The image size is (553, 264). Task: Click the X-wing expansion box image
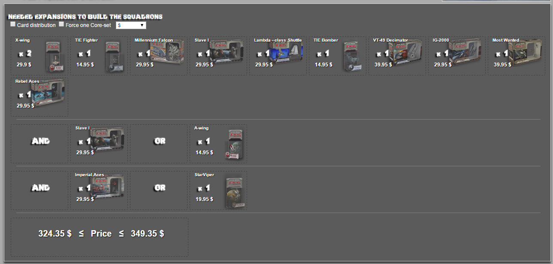[55, 56]
